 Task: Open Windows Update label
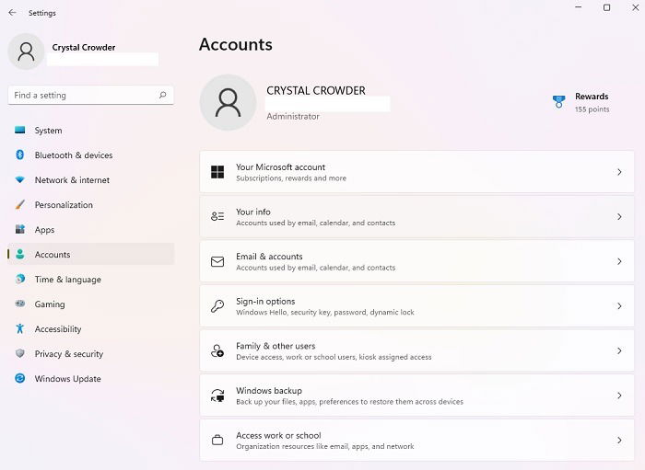tap(67, 378)
